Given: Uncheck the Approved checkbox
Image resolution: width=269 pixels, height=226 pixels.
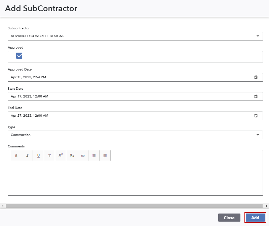Looking at the screenshot, I should [19, 56].
